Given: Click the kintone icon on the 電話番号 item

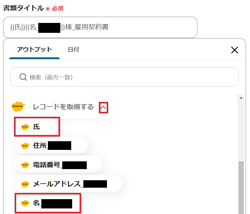Looking at the screenshot, I should 25,165.
